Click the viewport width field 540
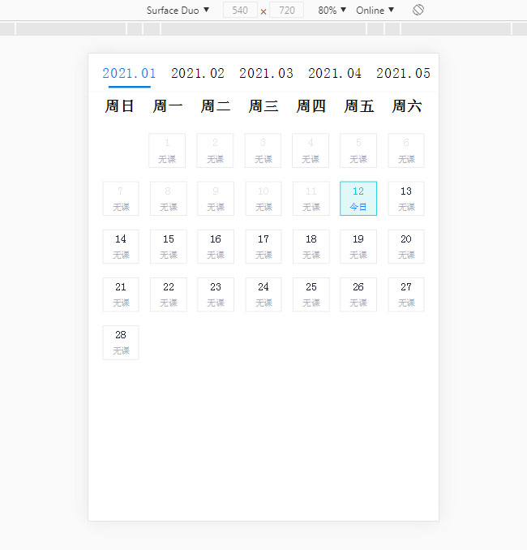The width and height of the screenshot is (527, 550). tap(240, 11)
